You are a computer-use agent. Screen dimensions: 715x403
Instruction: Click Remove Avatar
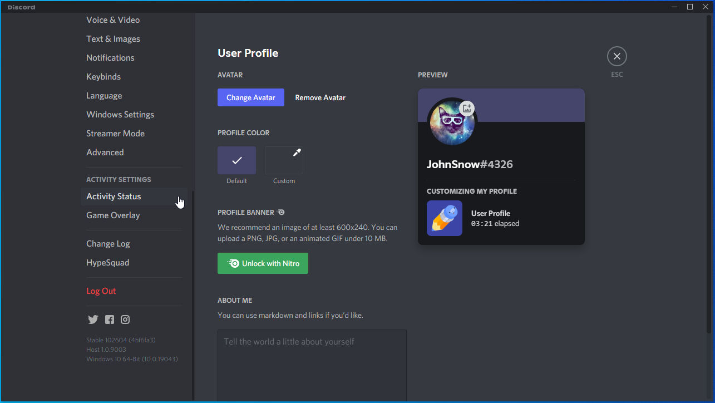320,97
